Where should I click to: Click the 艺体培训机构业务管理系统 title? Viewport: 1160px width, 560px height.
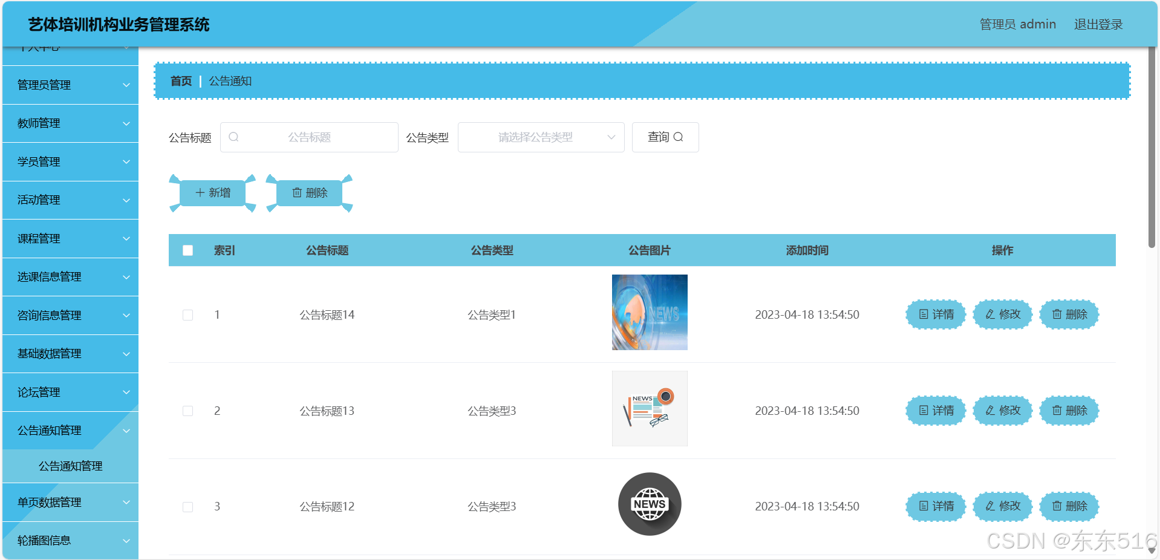[x=119, y=25]
